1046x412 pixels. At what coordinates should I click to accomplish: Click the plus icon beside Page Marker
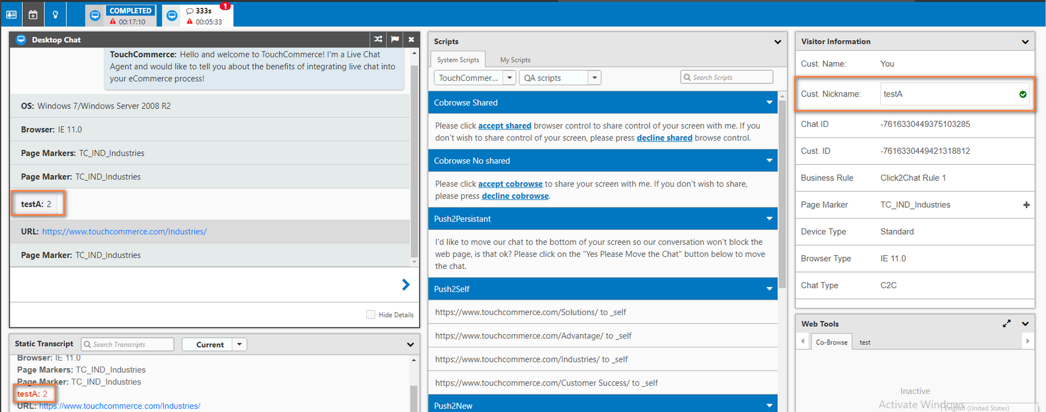1026,205
